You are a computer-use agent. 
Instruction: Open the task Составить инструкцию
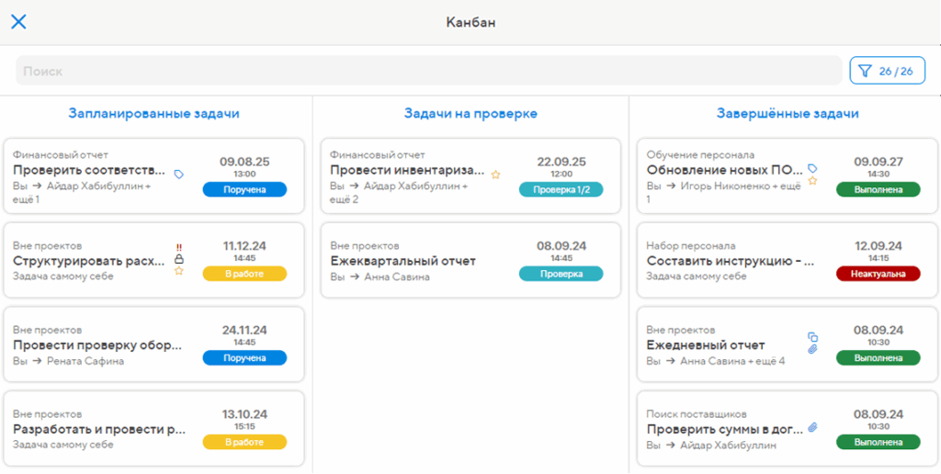(x=731, y=261)
